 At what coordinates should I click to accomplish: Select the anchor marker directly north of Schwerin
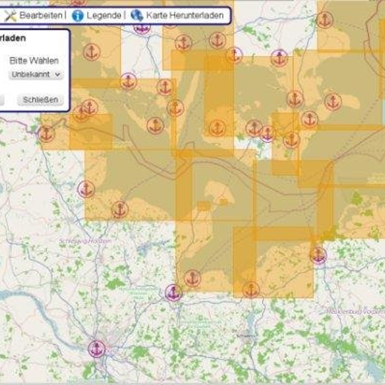click(251, 289)
